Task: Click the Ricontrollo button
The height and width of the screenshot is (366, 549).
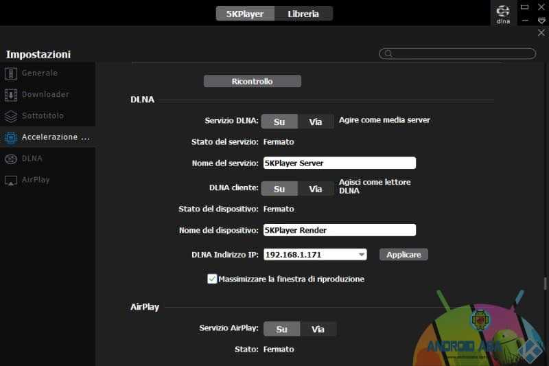Action: pyautogui.click(x=252, y=81)
